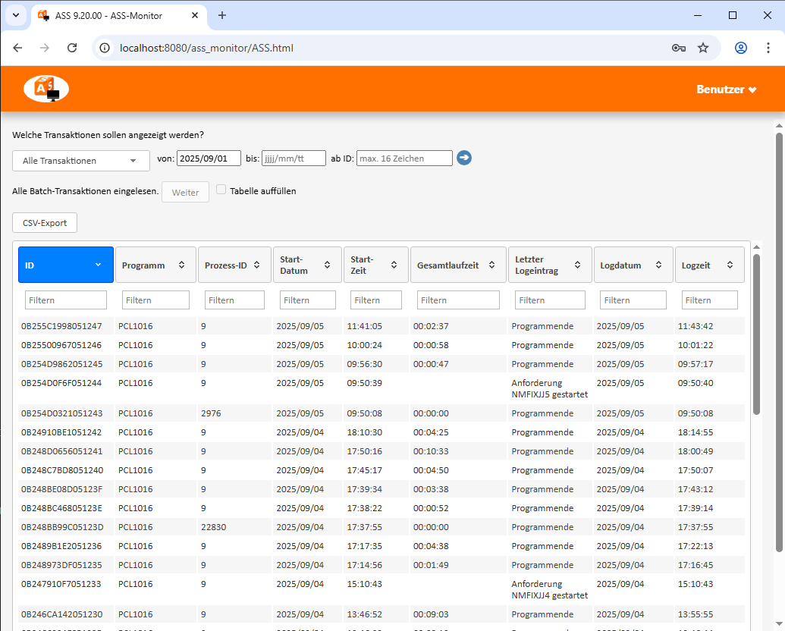Sort by the Logdatum column

click(633, 265)
